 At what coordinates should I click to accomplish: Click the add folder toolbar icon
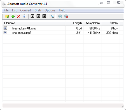(7, 16)
